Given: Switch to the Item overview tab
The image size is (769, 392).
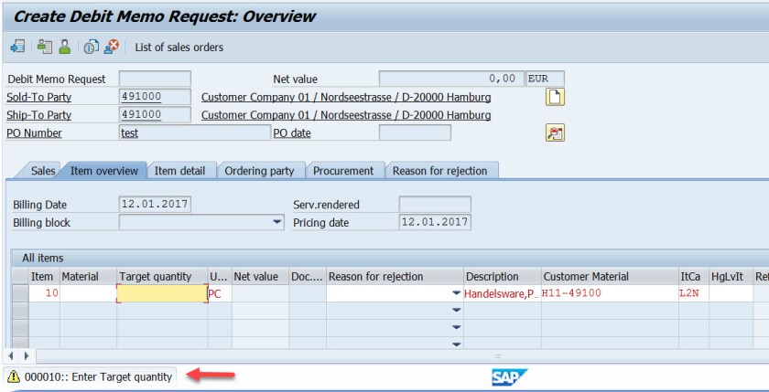Looking at the screenshot, I should (104, 171).
